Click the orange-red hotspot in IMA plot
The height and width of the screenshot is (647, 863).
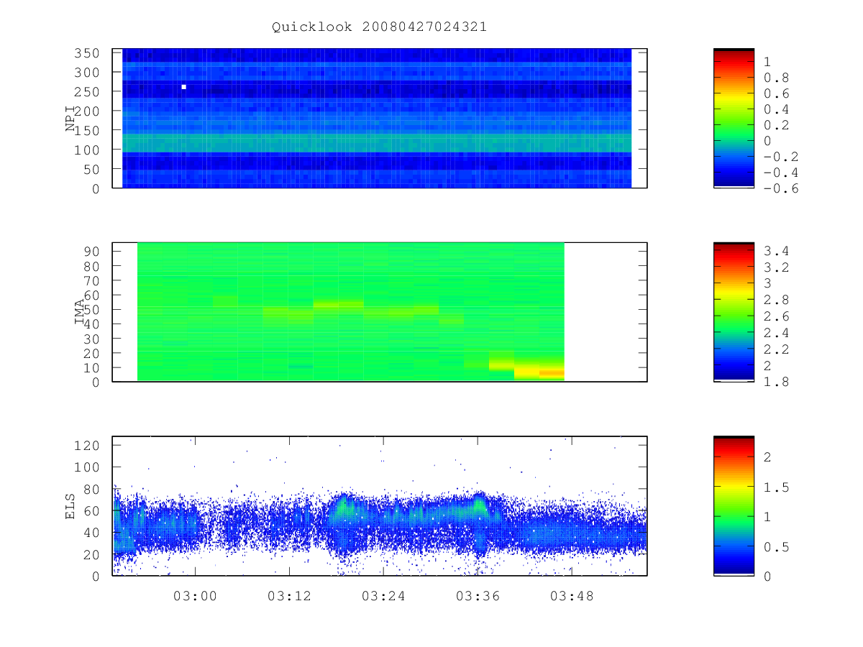tap(552, 373)
